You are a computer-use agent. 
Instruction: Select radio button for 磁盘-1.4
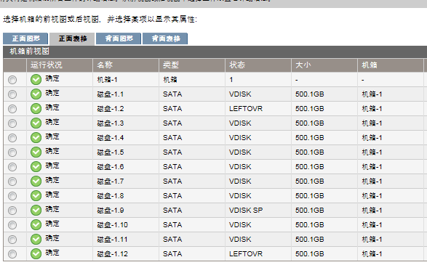(x=12, y=138)
